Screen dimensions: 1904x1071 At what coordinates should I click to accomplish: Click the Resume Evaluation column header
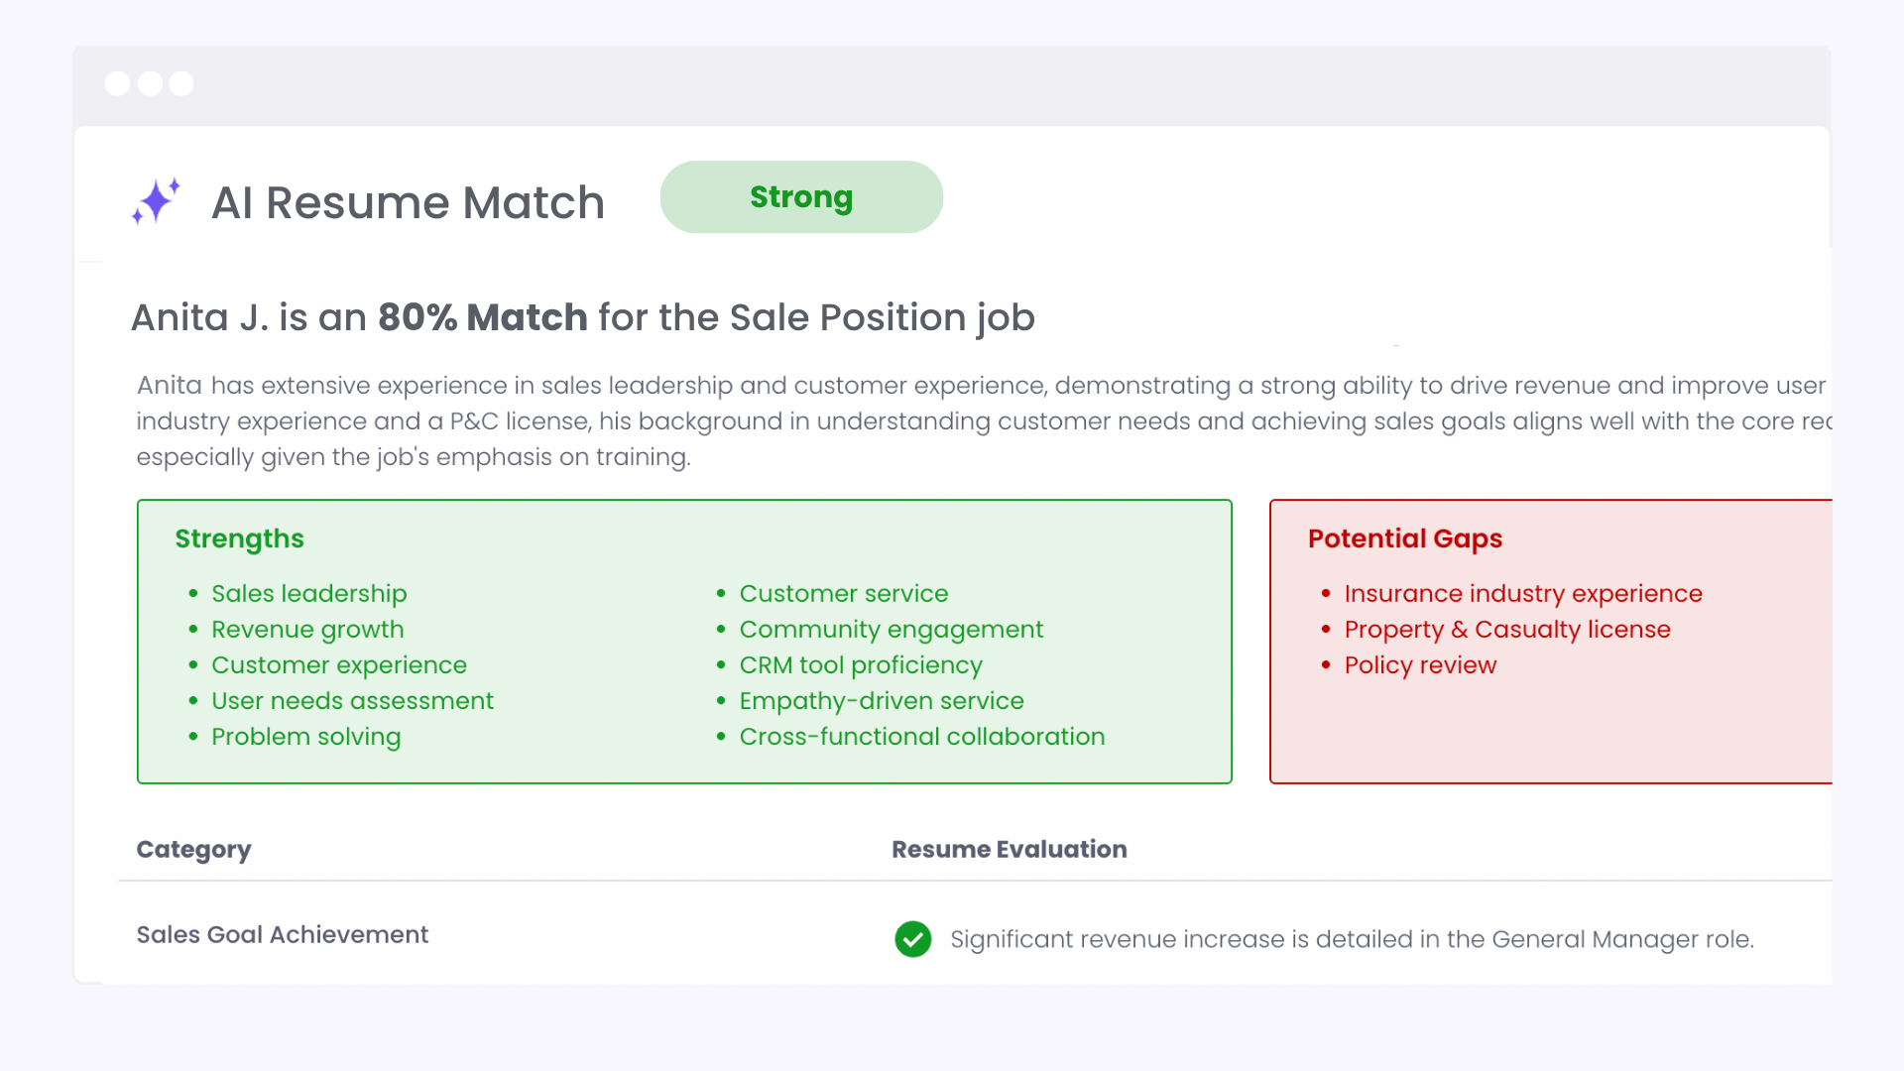[x=1009, y=850]
